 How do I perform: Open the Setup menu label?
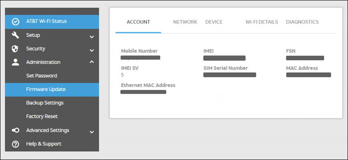33,35
